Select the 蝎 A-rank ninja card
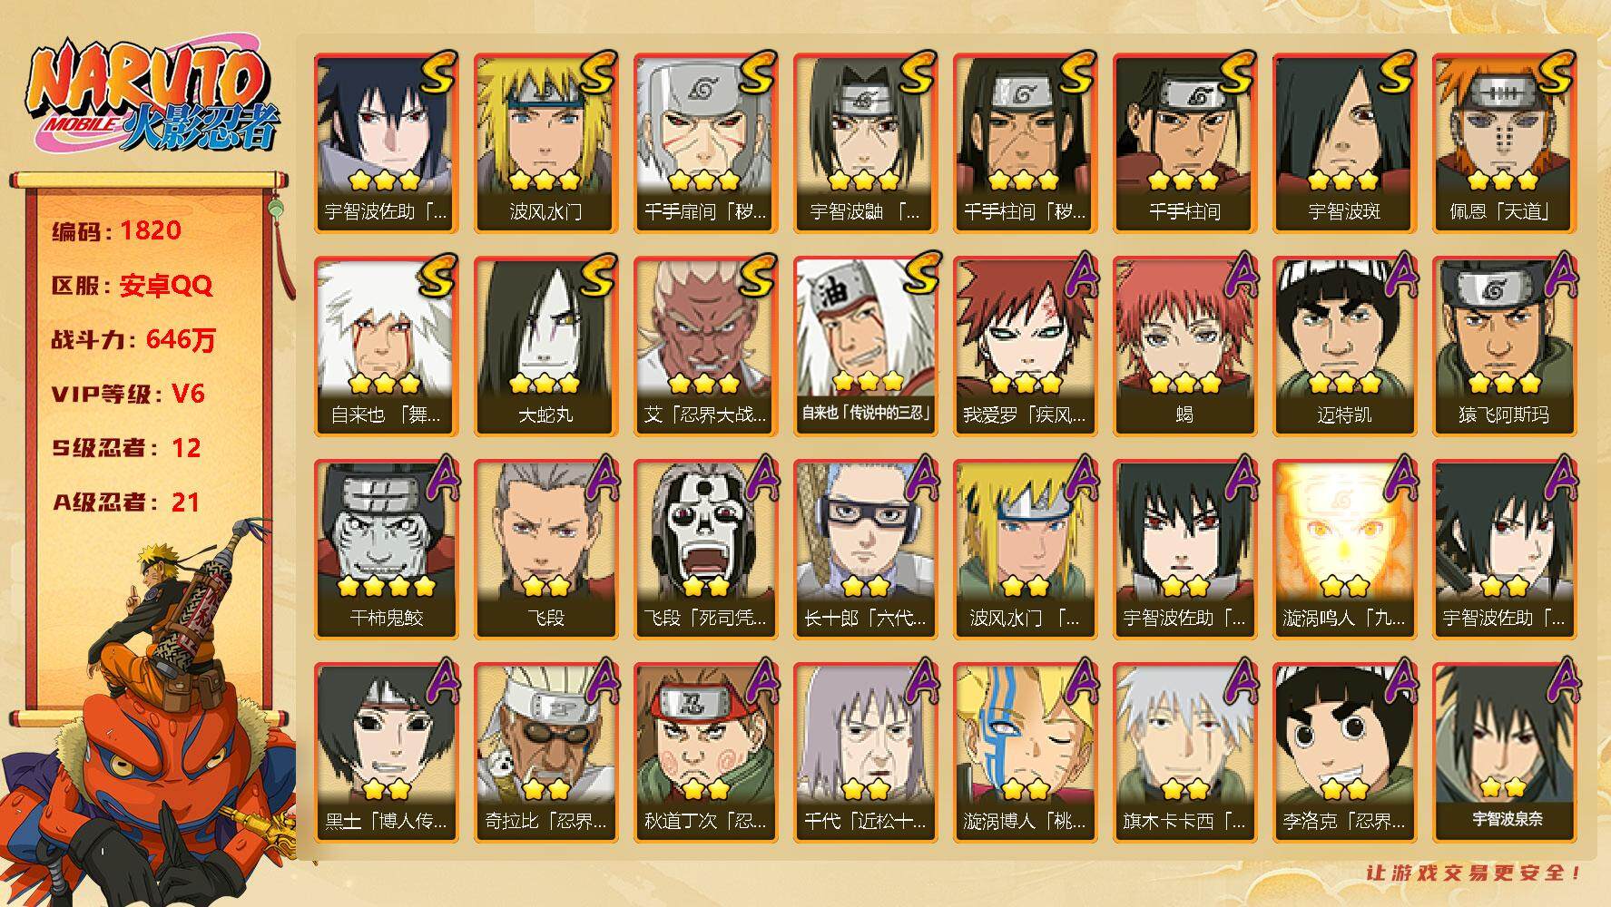 click(1184, 346)
